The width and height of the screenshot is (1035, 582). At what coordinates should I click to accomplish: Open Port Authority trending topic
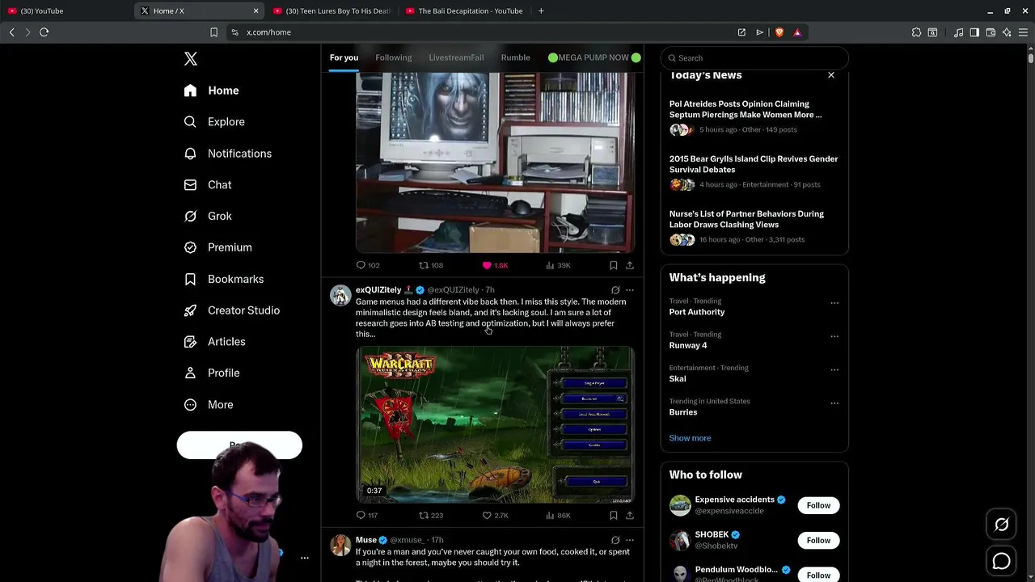pyautogui.click(x=697, y=312)
